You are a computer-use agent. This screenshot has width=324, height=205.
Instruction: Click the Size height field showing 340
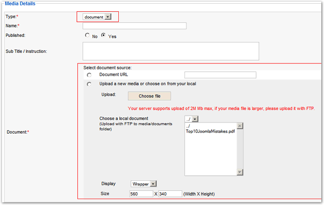click(x=170, y=194)
